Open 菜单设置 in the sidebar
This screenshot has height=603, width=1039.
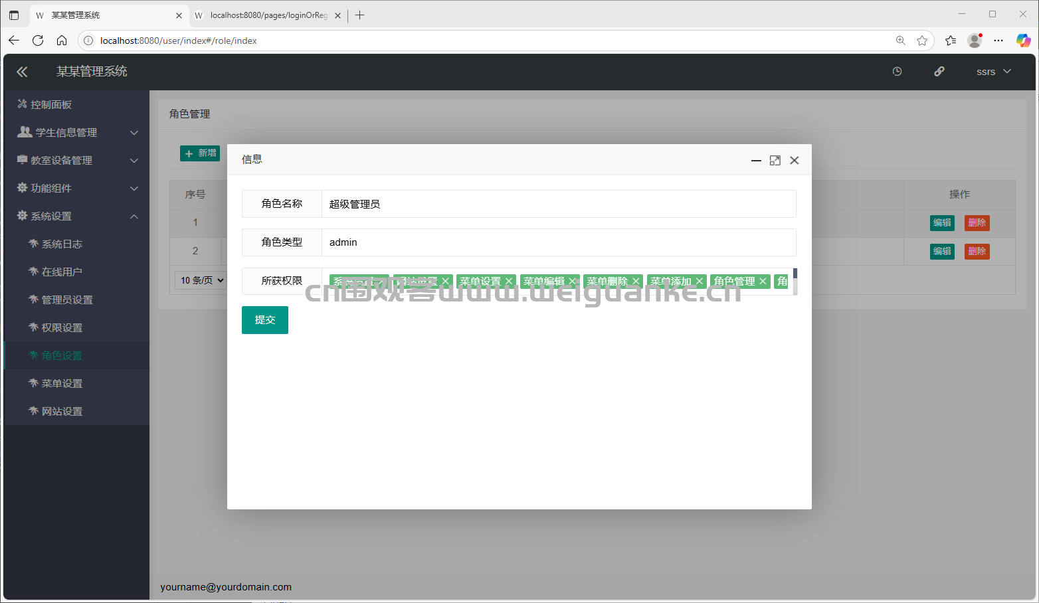62,383
